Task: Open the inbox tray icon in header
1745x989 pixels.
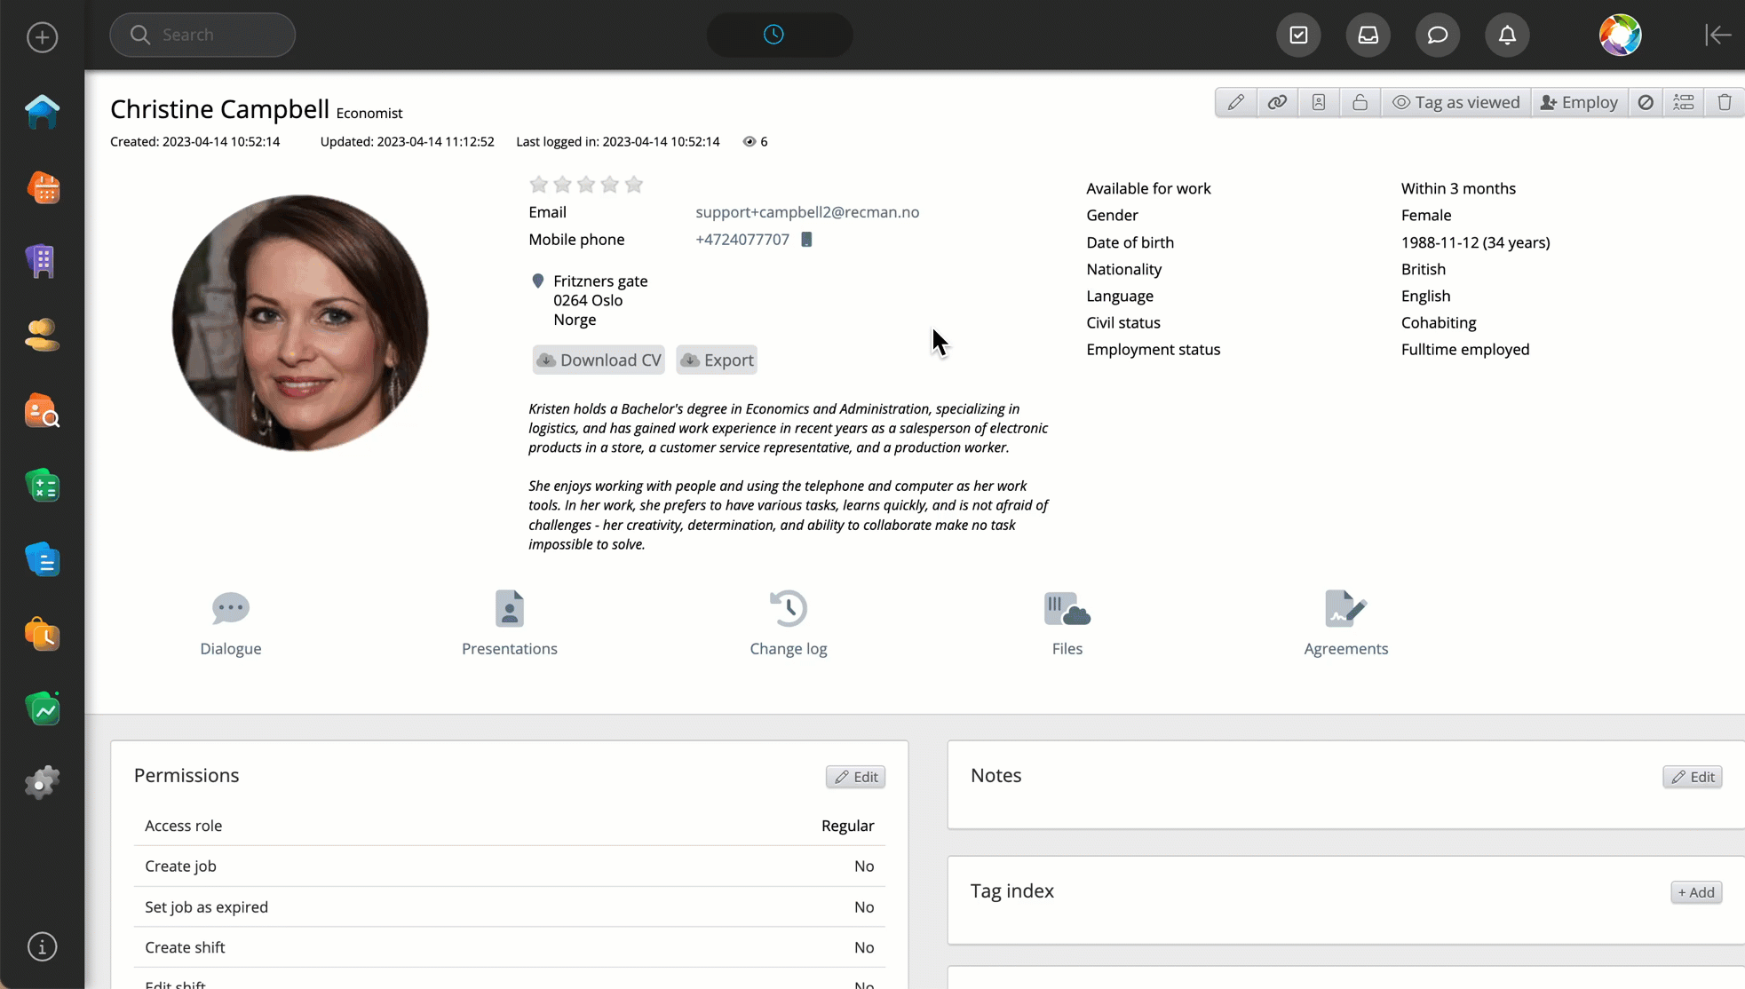Action: tap(1368, 35)
